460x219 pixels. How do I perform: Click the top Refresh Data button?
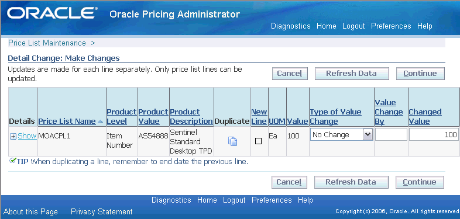[x=352, y=73]
